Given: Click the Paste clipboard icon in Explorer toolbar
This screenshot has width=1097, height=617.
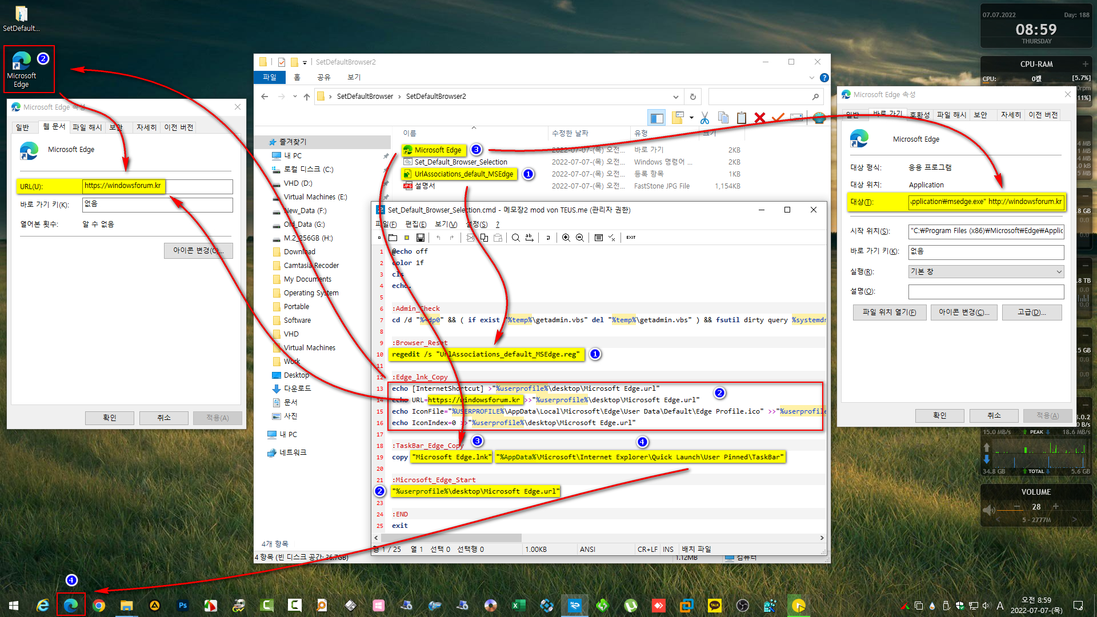Looking at the screenshot, I should [742, 118].
